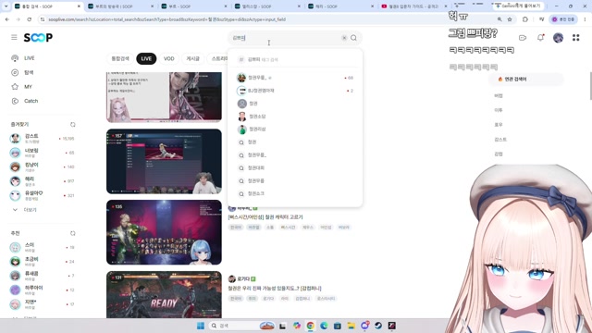The height and width of the screenshot is (333, 592).
Task: Open the 135 viewers stream thumbnail
Action: tap(164, 232)
